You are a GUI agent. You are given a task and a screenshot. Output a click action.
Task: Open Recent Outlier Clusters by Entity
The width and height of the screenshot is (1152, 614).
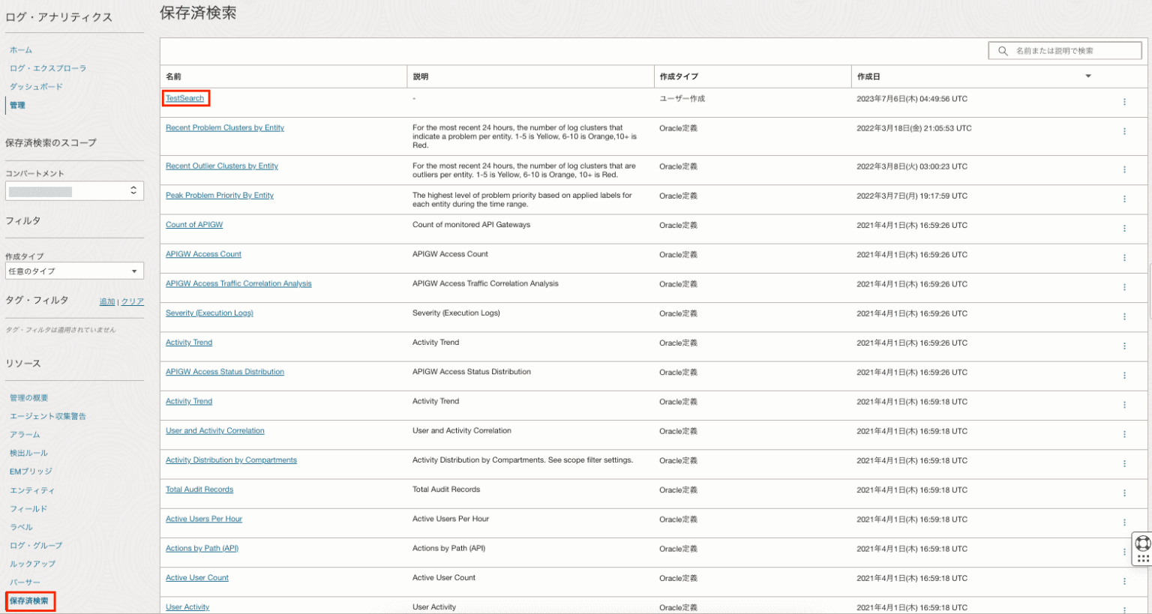click(x=221, y=166)
